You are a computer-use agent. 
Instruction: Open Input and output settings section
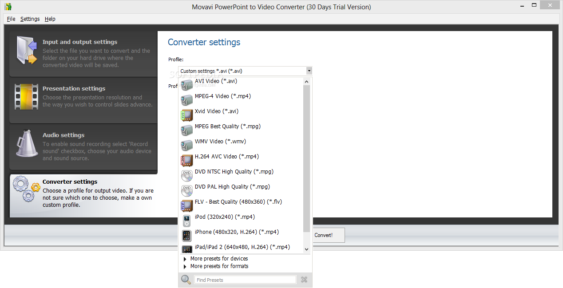click(83, 54)
